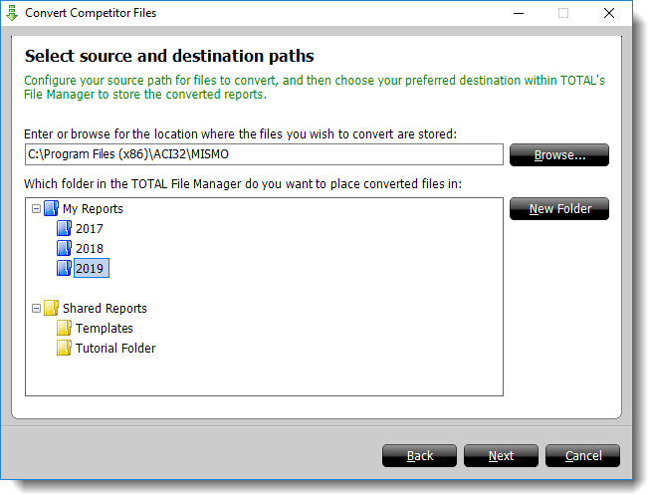Select the highlighted 2019 folder label
Image resolution: width=648 pixels, height=495 pixels.
(90, 269)
